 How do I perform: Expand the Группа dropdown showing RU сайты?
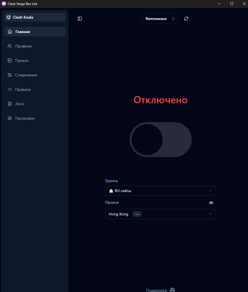click(160, 191)
